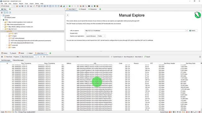202x113 pixels.
Task: Click the manage add-ons pyramid icon
Action: click(x=61, y=6)
